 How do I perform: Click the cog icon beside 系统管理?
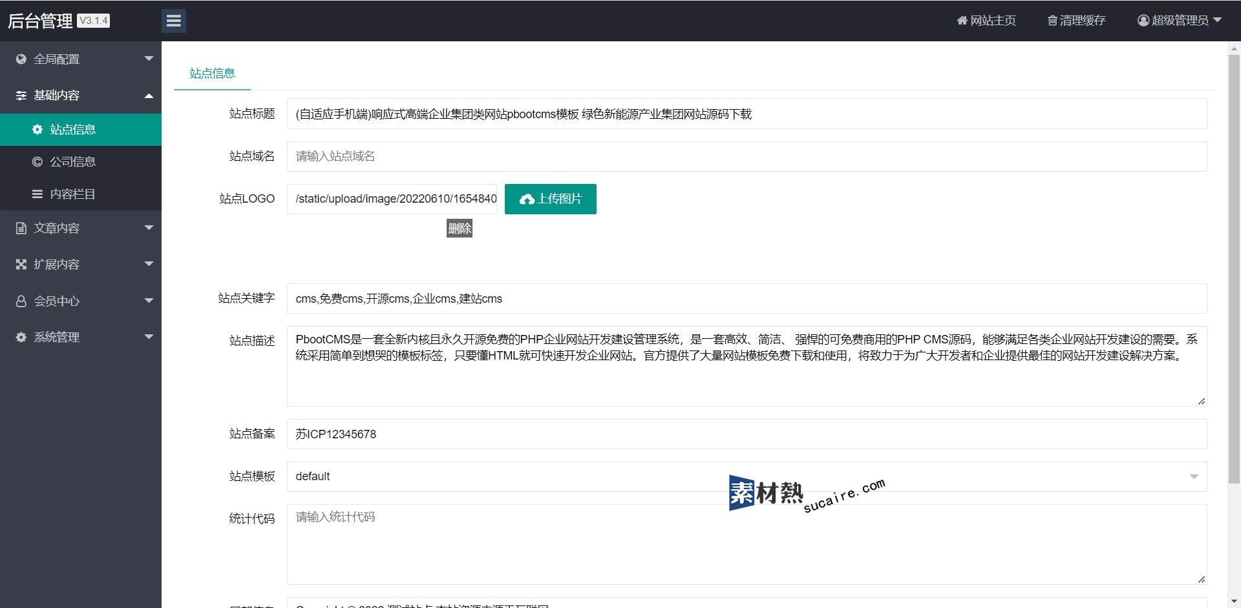point(21,338)
